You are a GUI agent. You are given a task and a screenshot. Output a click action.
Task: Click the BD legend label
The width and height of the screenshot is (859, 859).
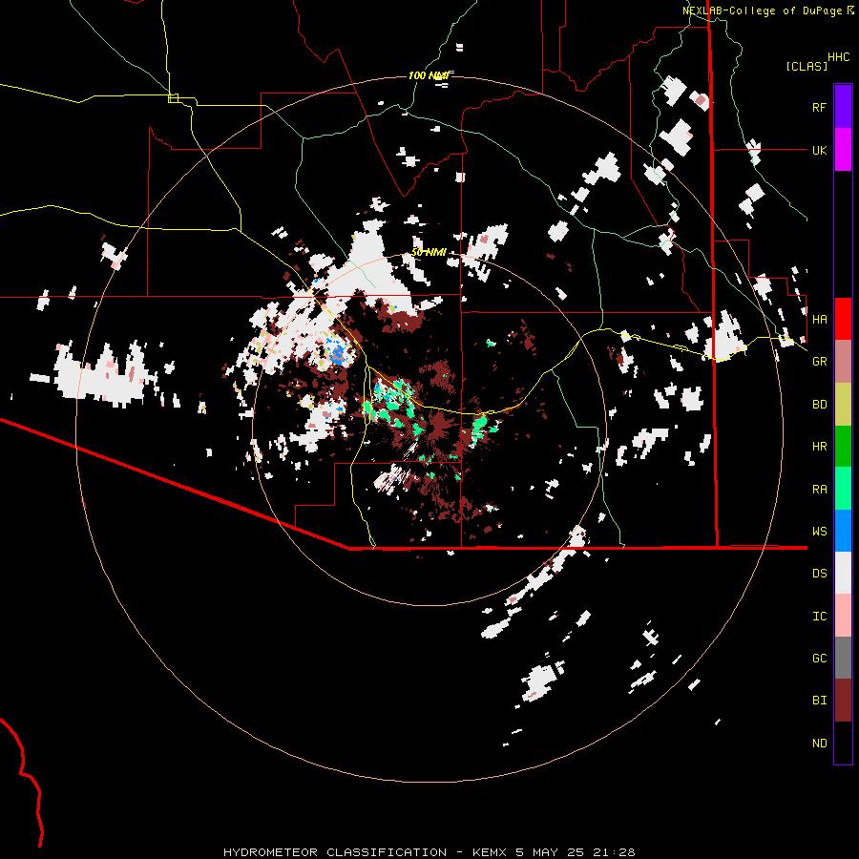point(819,405)
